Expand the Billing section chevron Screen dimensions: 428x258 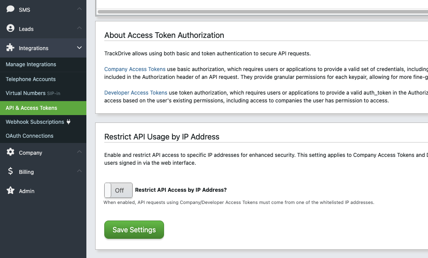point(79,172)
